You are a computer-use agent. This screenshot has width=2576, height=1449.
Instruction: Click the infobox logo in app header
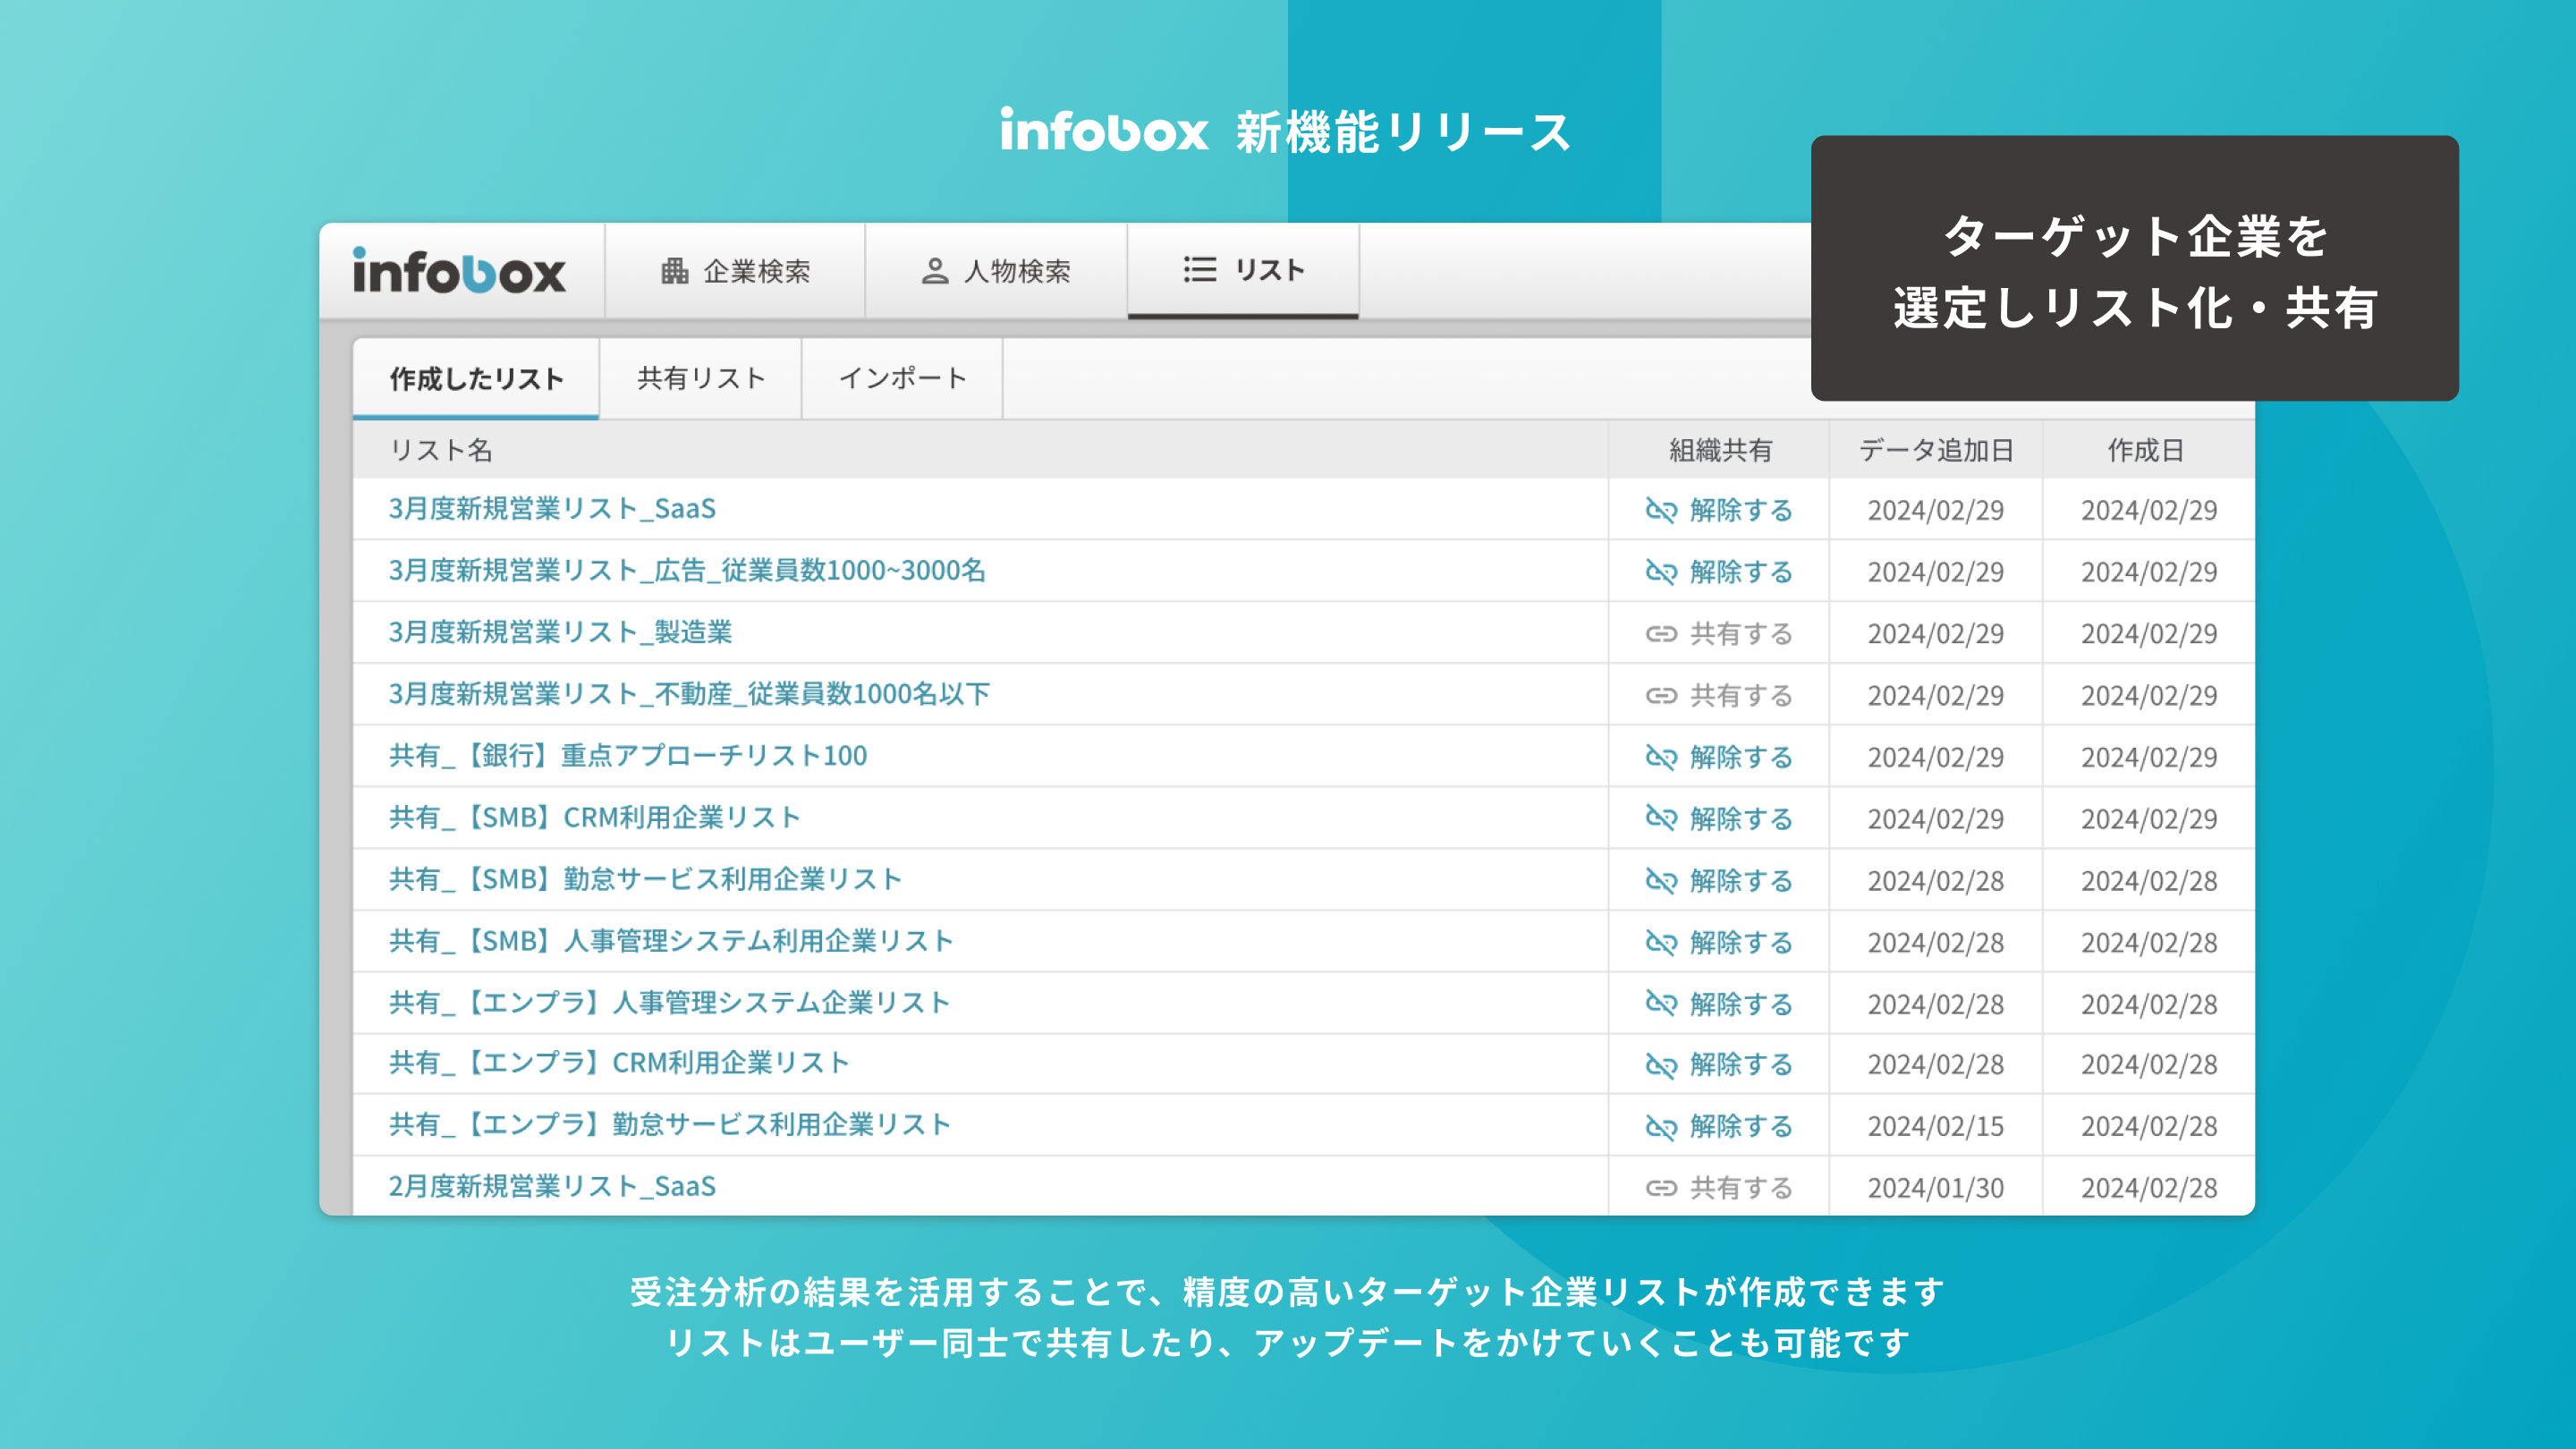coord(459,272)
